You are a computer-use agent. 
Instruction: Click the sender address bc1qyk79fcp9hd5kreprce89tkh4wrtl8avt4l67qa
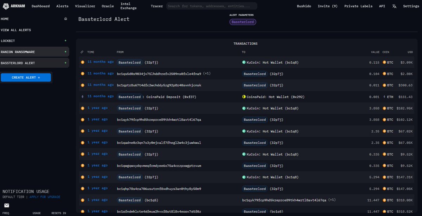(x=159, y=119)
